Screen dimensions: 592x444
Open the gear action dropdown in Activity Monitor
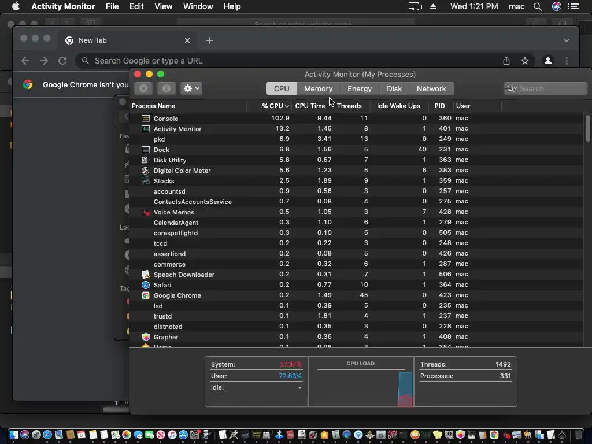191,88
